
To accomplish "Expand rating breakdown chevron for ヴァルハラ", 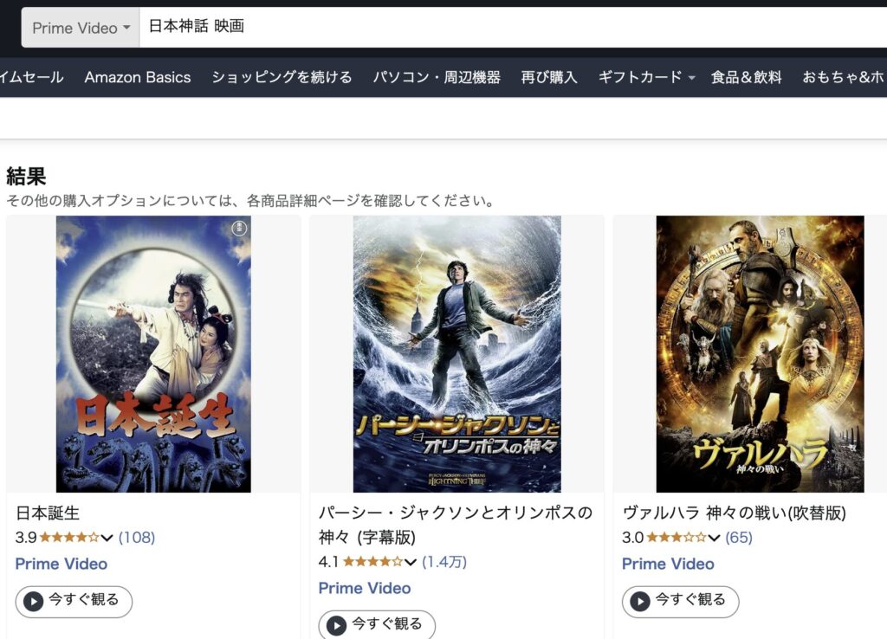I will pyautogui.click(x=714, y=538).
